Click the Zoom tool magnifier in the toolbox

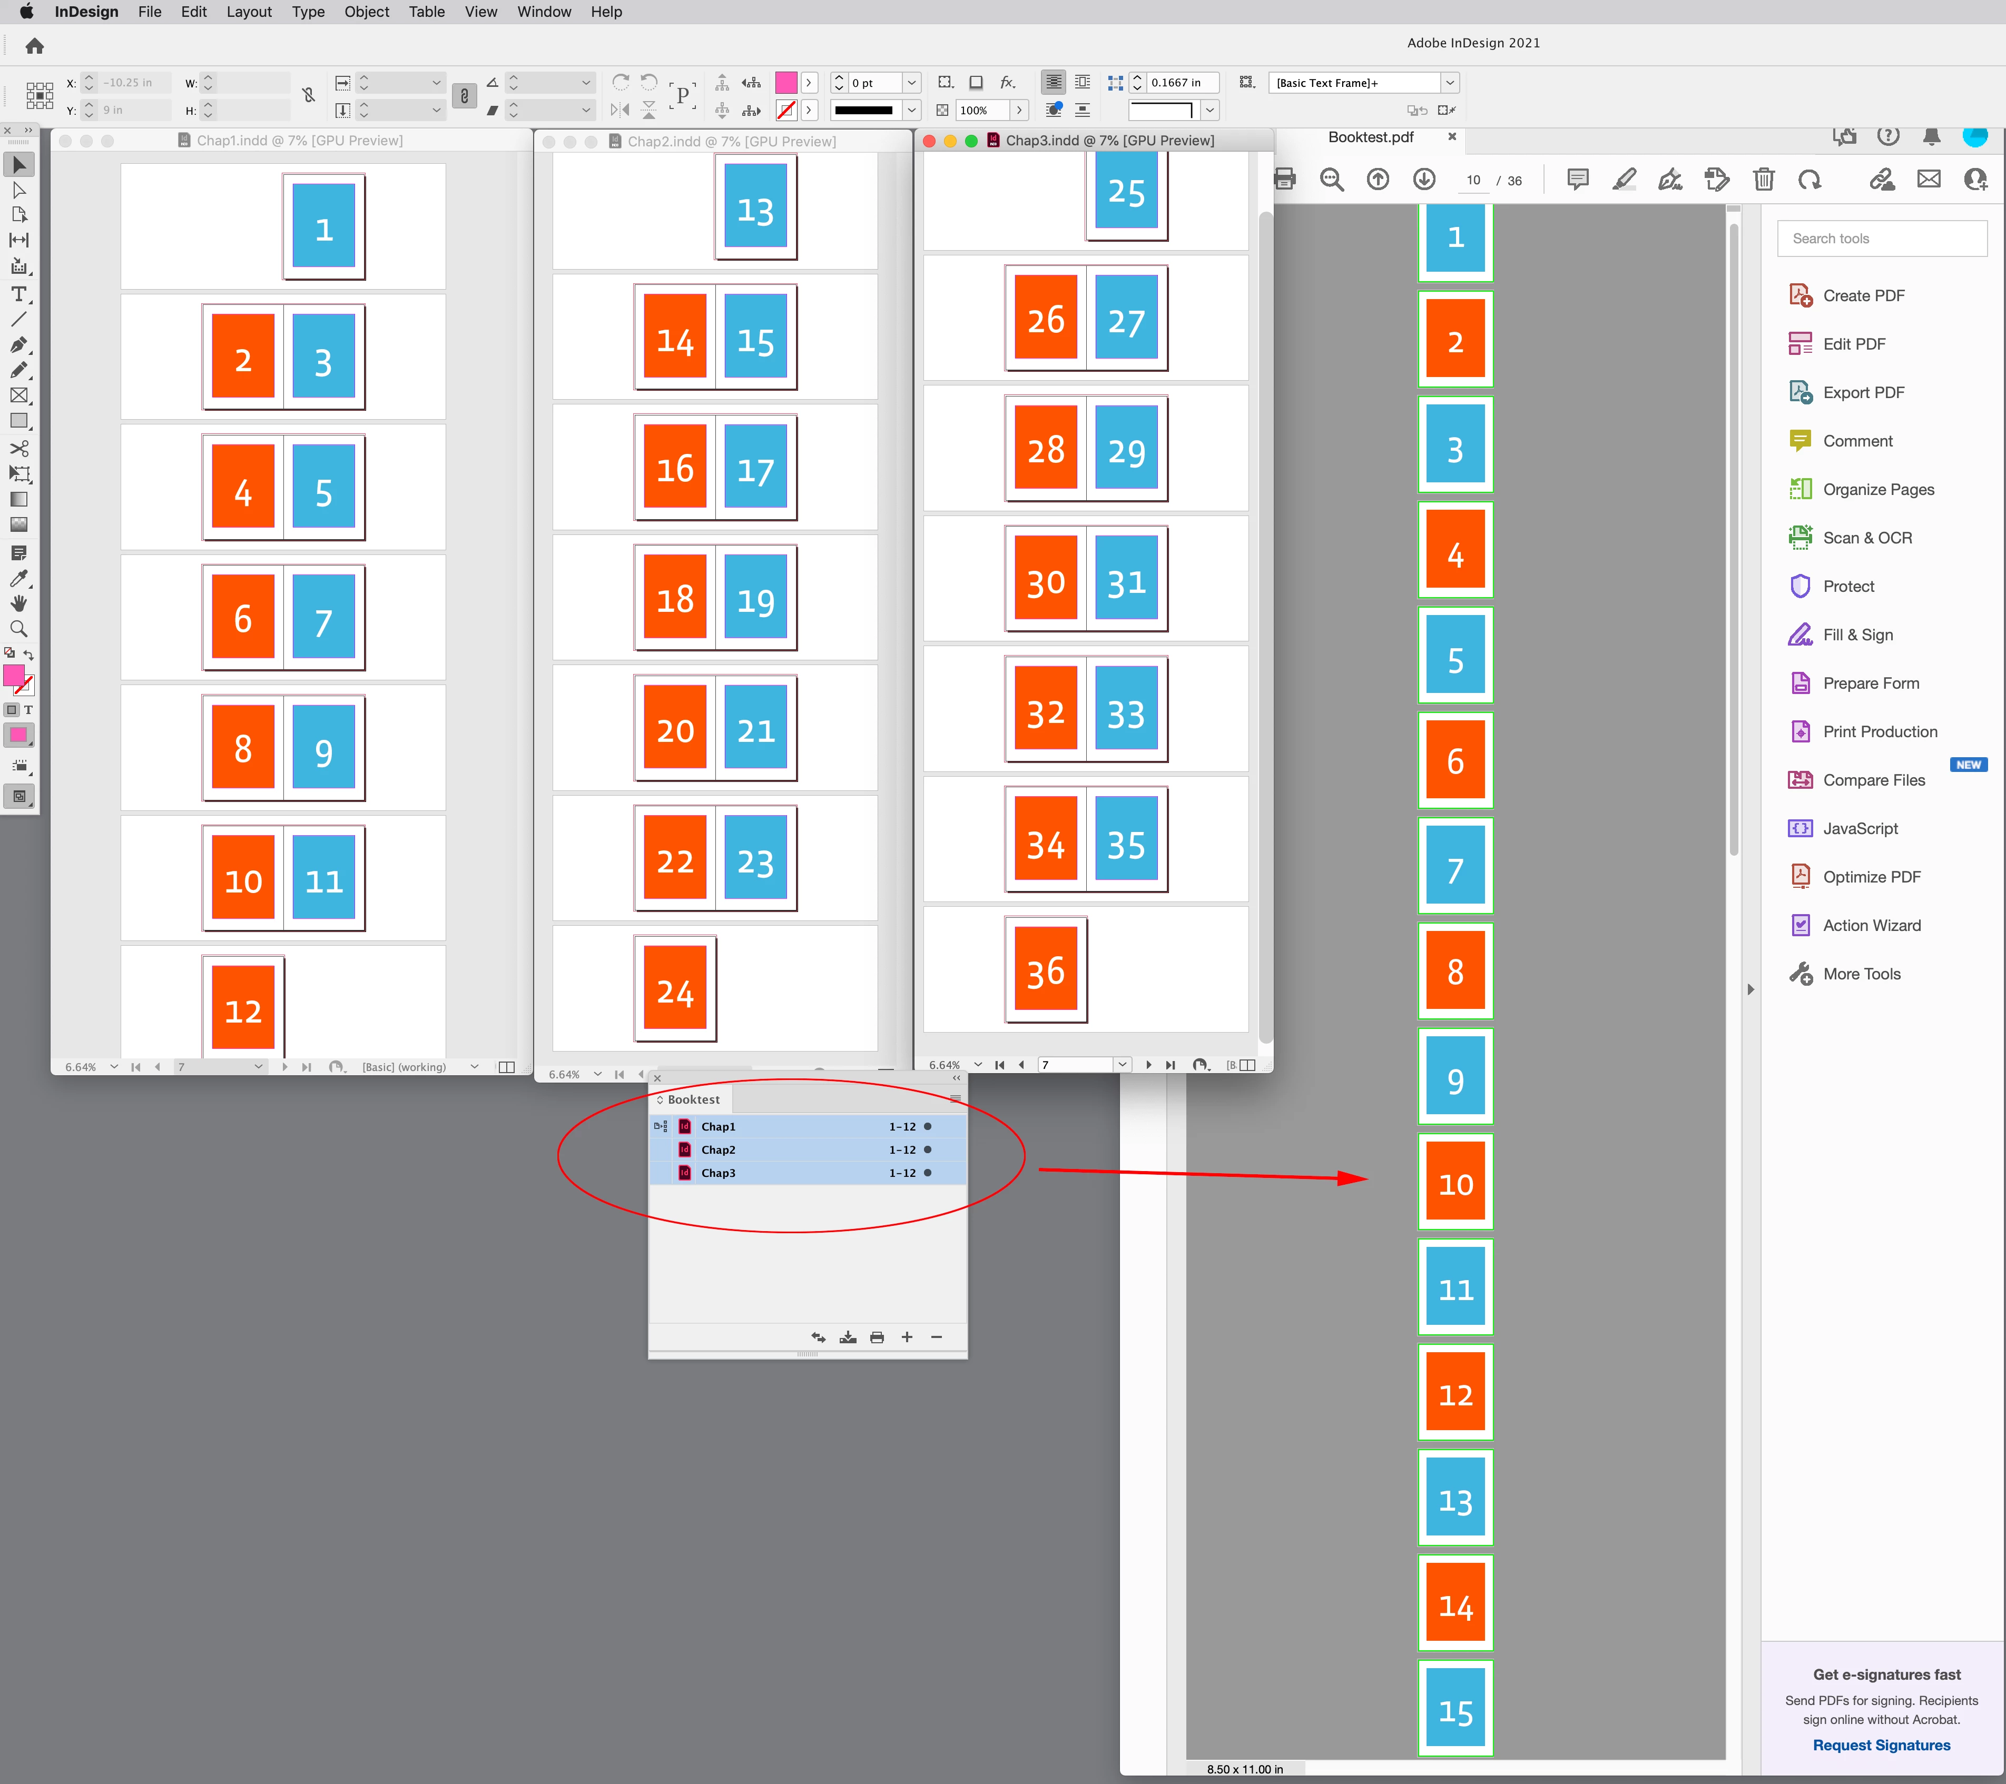coord(18,629)
